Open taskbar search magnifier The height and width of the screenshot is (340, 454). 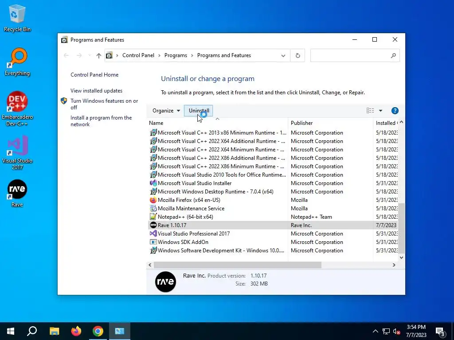pyautogui.click(x=32, y=331)
